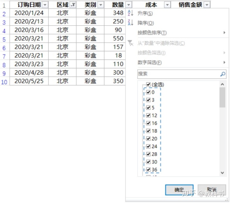Click the list scrollbar down arrow
Viewport: 230px width, 203px height.
[222, 173]
